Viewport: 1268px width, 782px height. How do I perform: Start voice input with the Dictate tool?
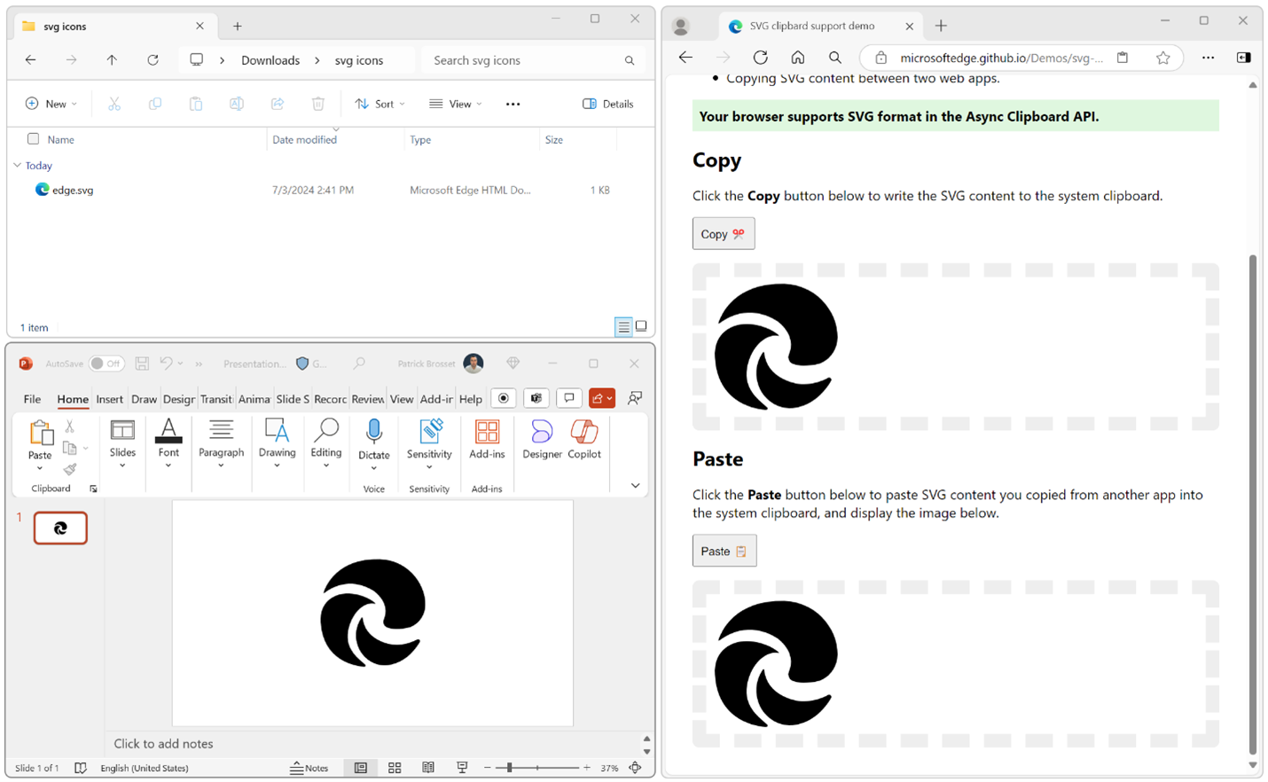373,441
